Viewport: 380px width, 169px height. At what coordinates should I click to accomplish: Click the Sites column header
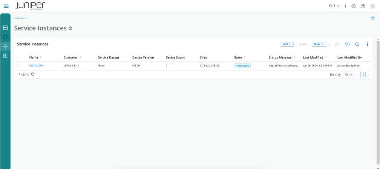coord(203,57)
